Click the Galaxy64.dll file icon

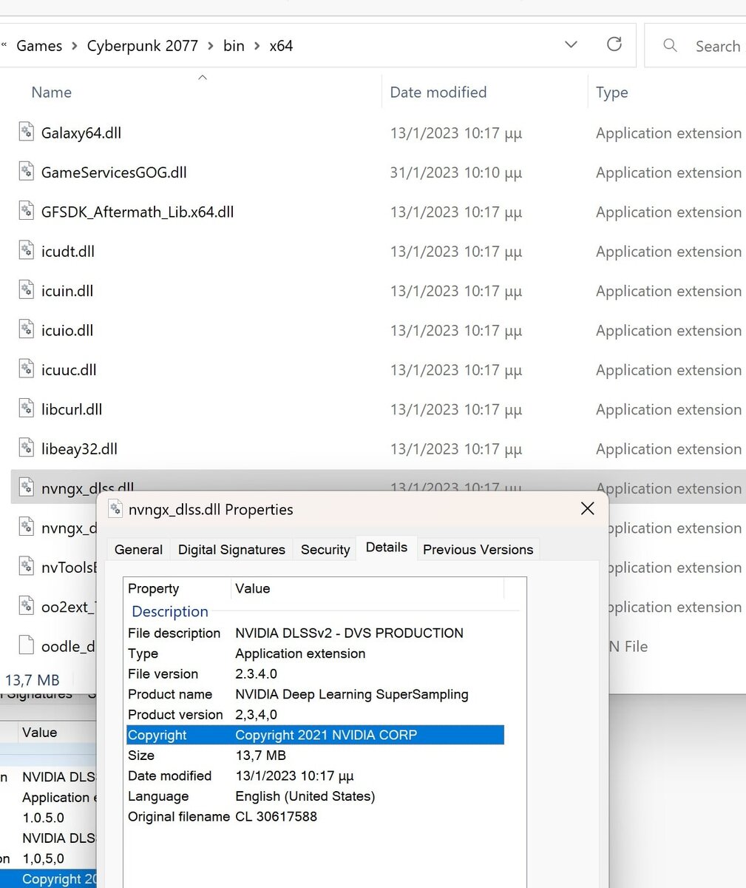(x=27, y=132)
